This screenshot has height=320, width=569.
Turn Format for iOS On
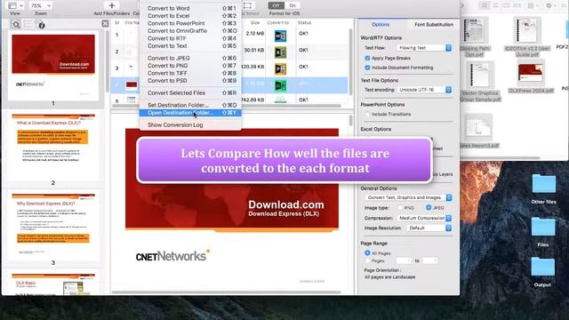(x=293, y=5)
